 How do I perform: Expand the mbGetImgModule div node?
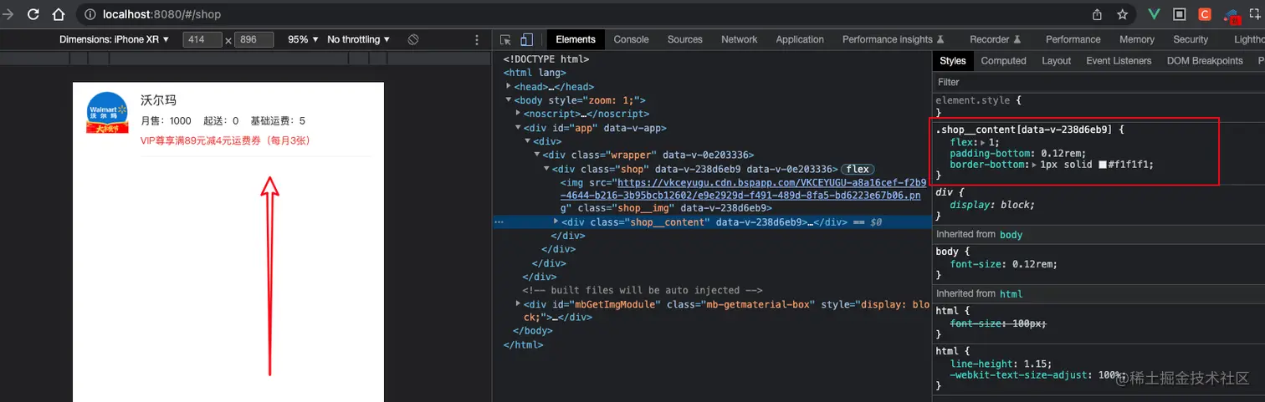pos(519,304)
